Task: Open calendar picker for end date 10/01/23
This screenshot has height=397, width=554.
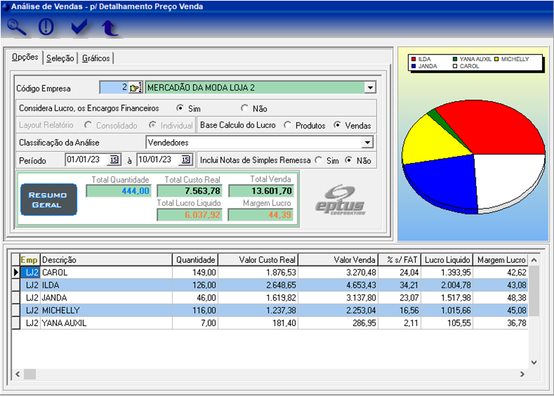Action: (186, 160)
